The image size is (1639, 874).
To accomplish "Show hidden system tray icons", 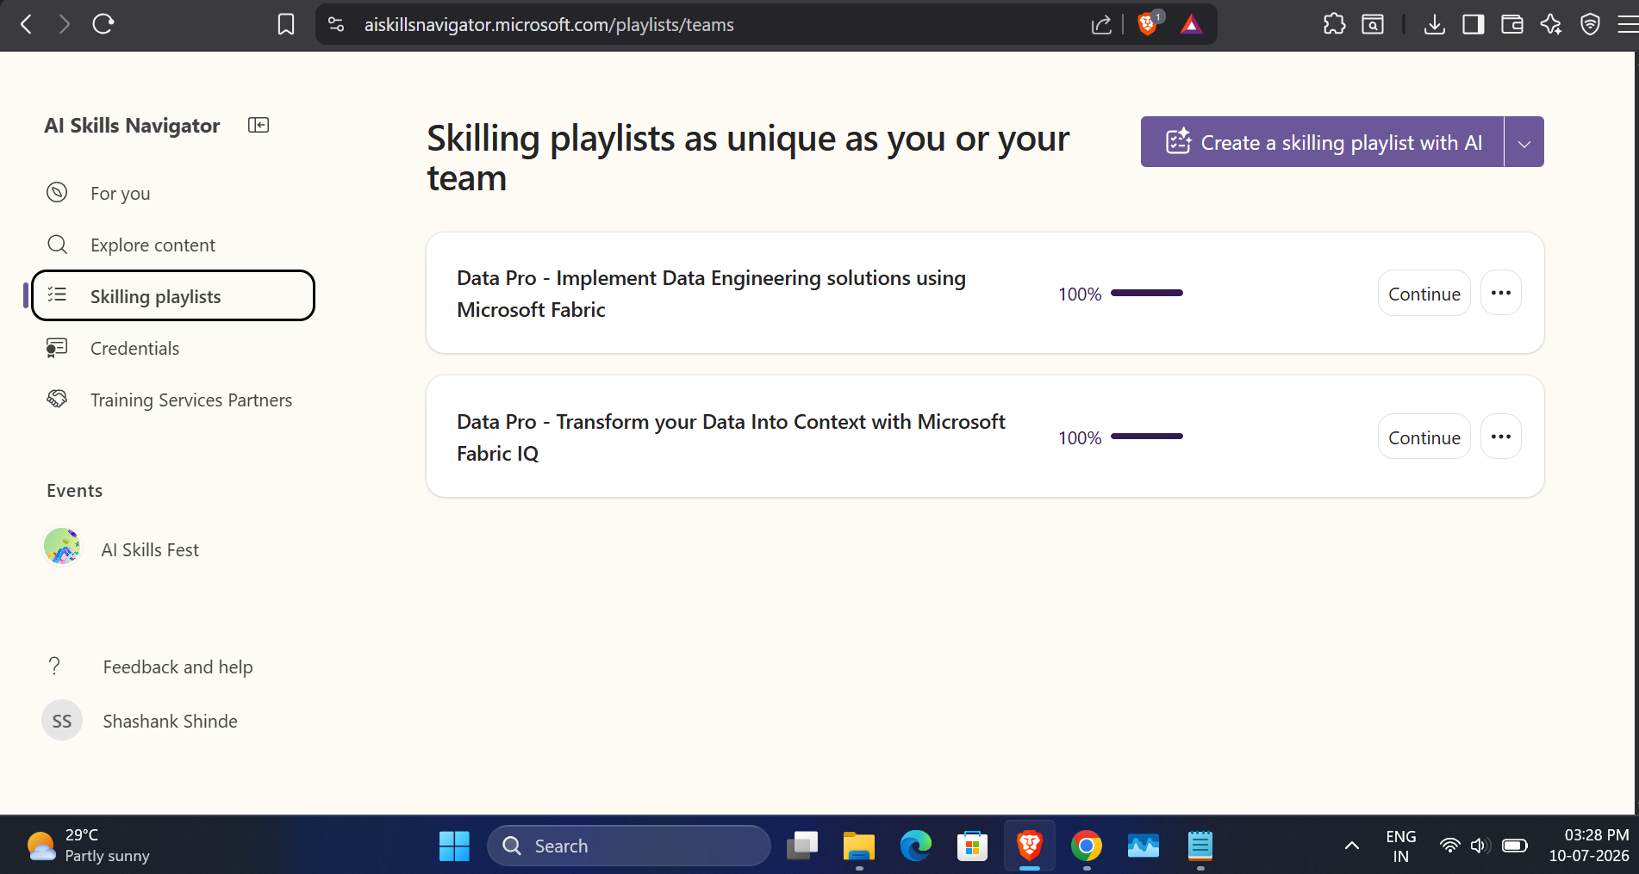I will pyautogui.click(x=1352, y=846).
